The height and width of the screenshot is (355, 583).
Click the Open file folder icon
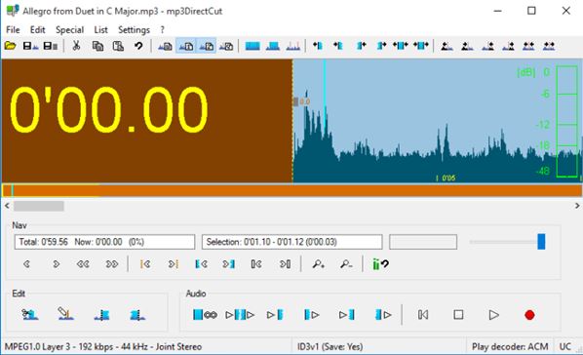point(10,46)
